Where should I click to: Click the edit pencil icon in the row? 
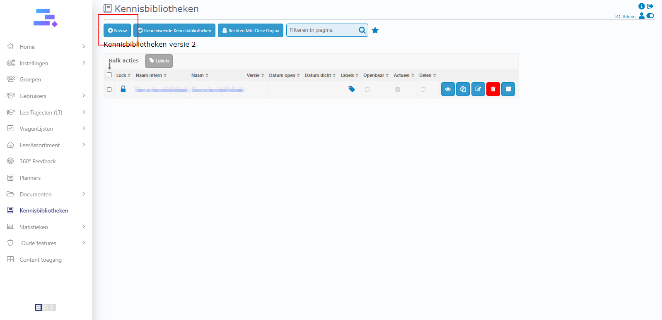click(478, 89)
